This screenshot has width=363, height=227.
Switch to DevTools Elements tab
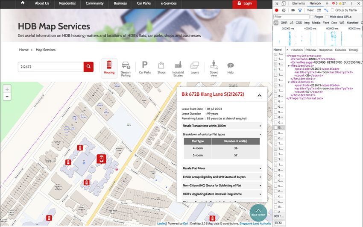click(x=299, y=3)
